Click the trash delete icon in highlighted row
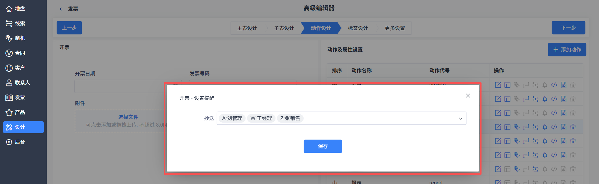Image resolution: width=599 pixels, height=184 pixels. (x=573, y=127)
